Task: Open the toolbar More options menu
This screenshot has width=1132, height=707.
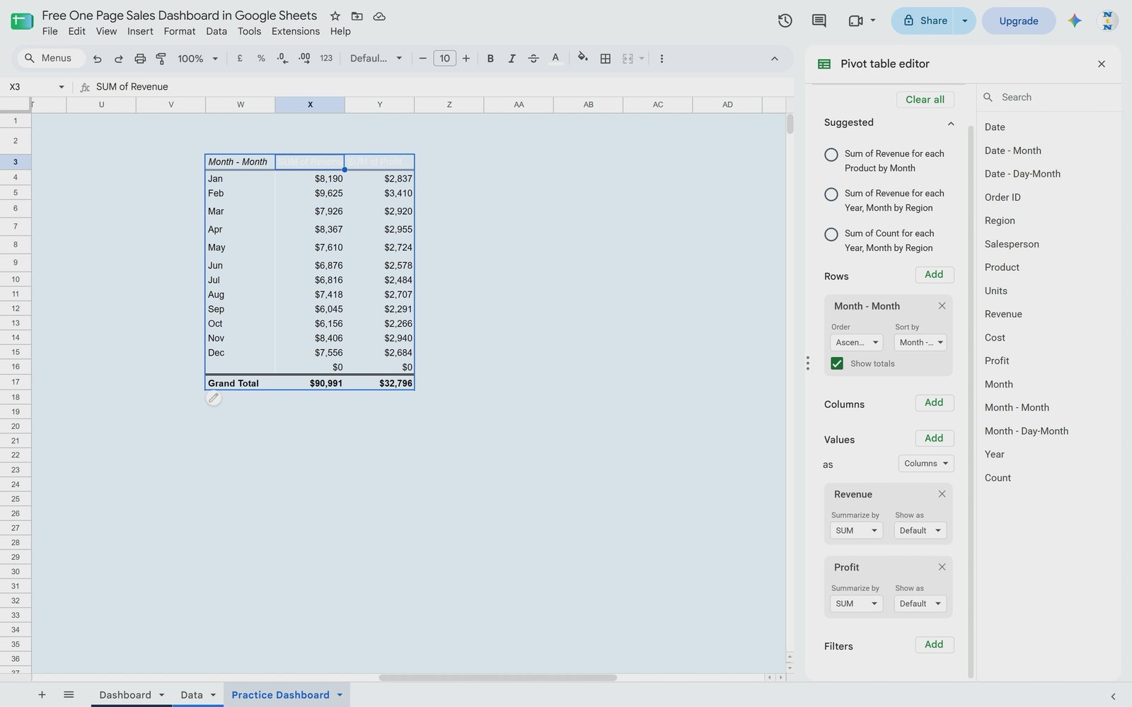Action: click(x=662, y=59)
